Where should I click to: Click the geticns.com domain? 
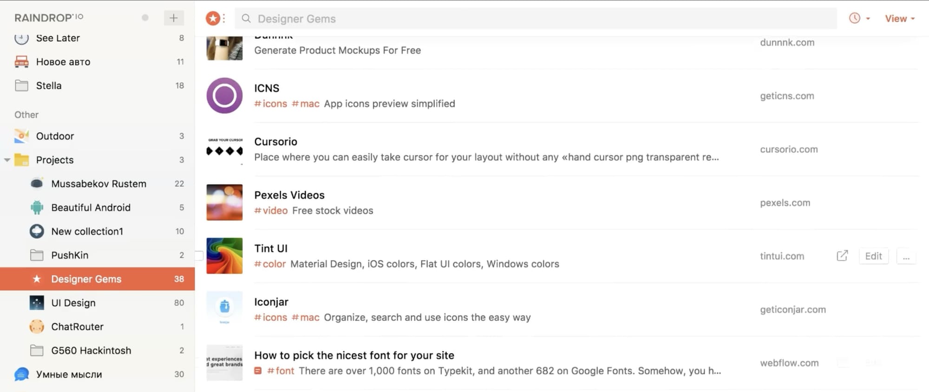(787, 96)
